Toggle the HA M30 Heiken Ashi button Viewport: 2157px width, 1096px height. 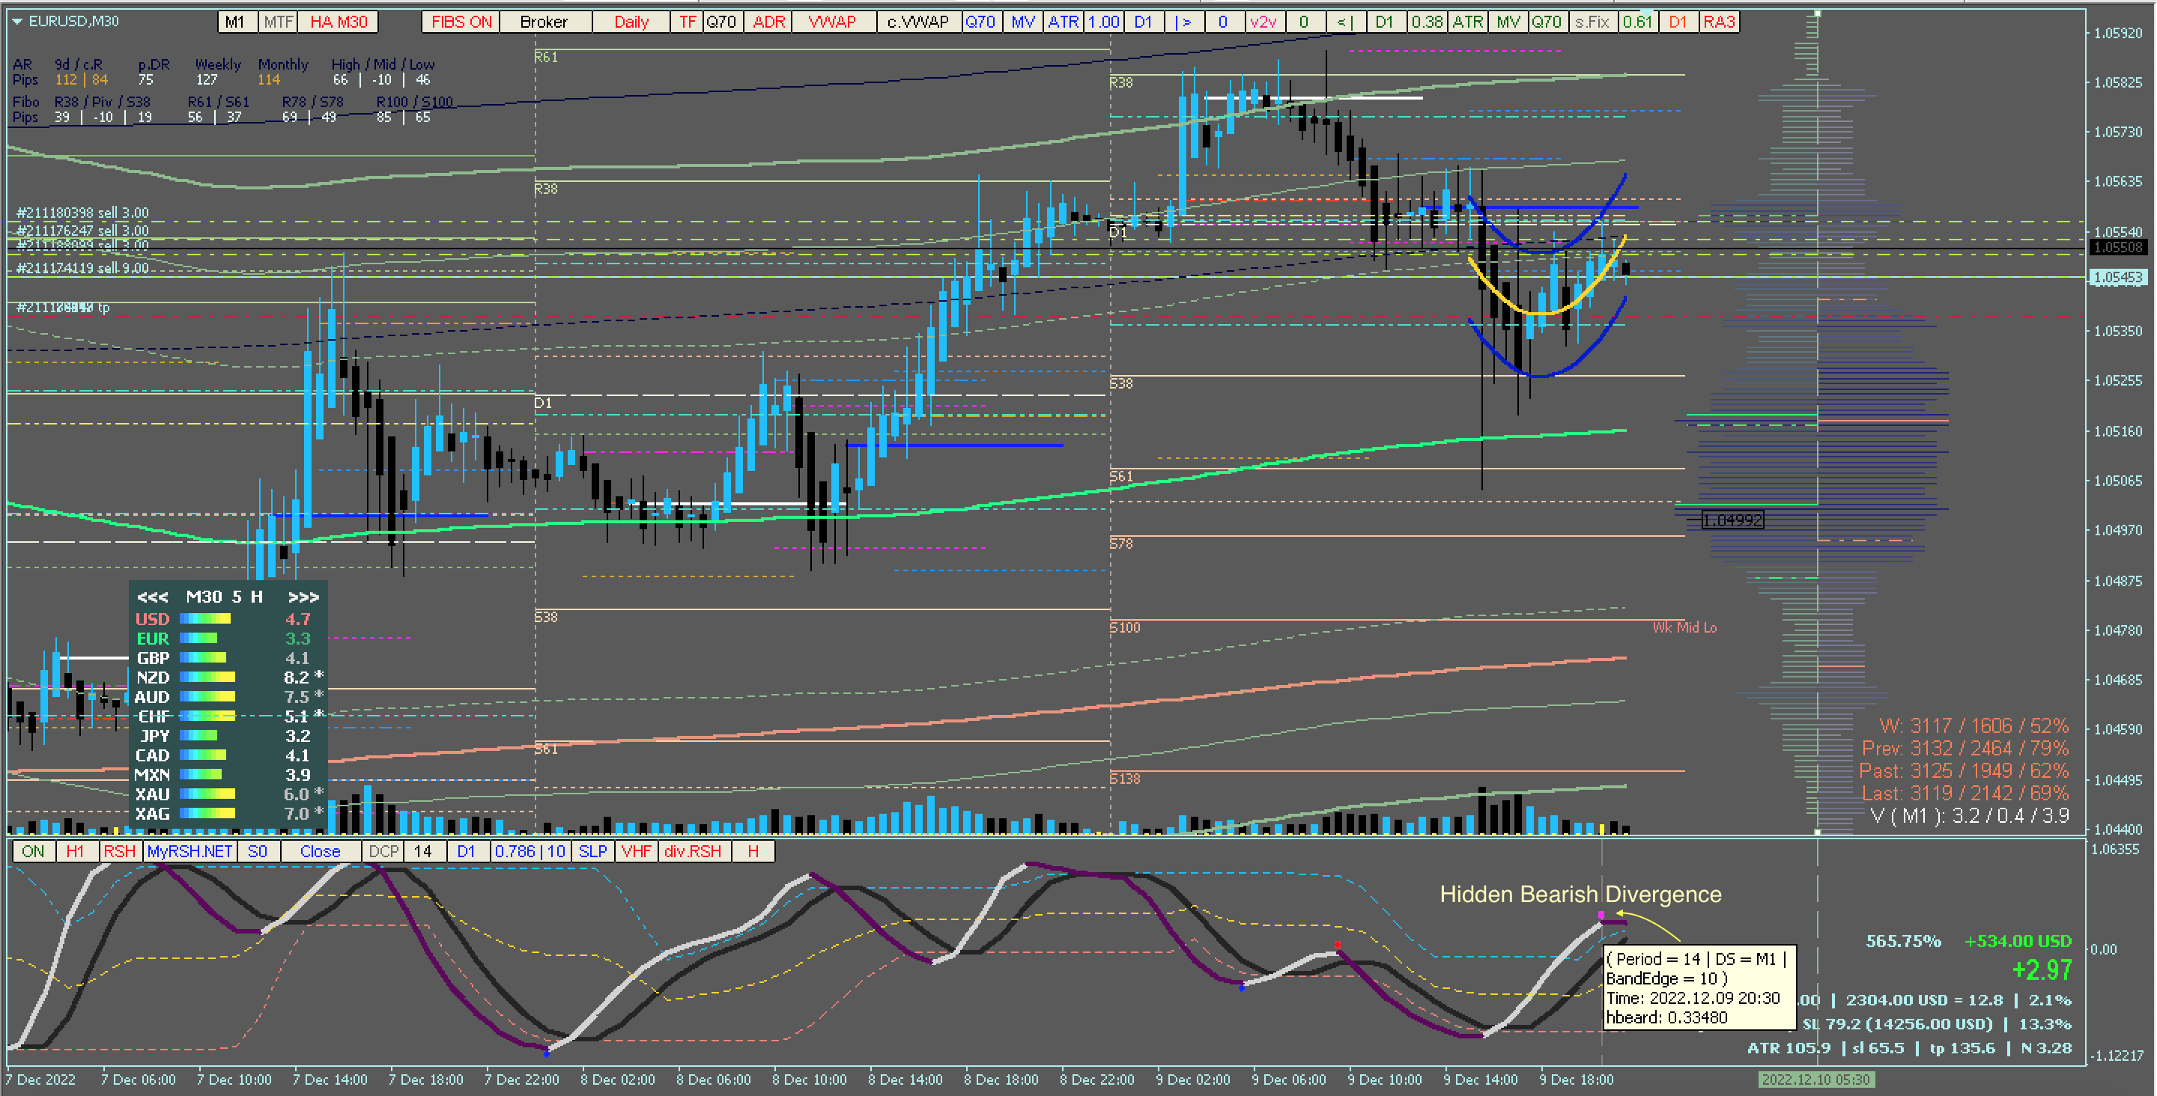[339, 22]
